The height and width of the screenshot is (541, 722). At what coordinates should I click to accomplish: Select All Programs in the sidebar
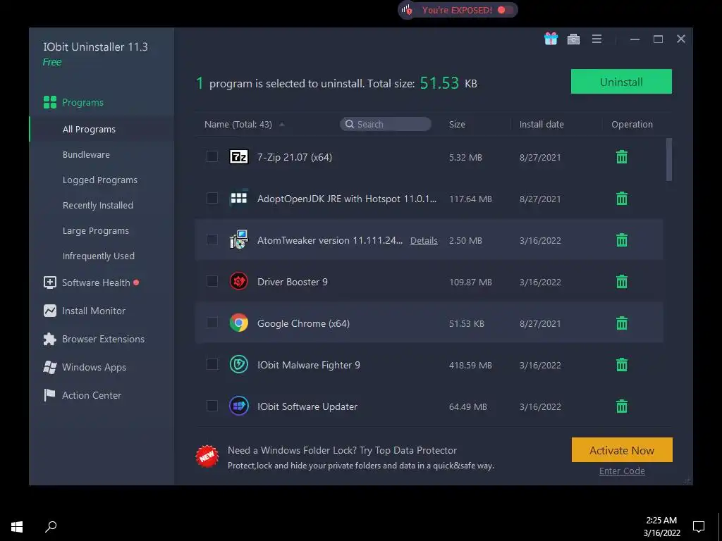point(89,130)
